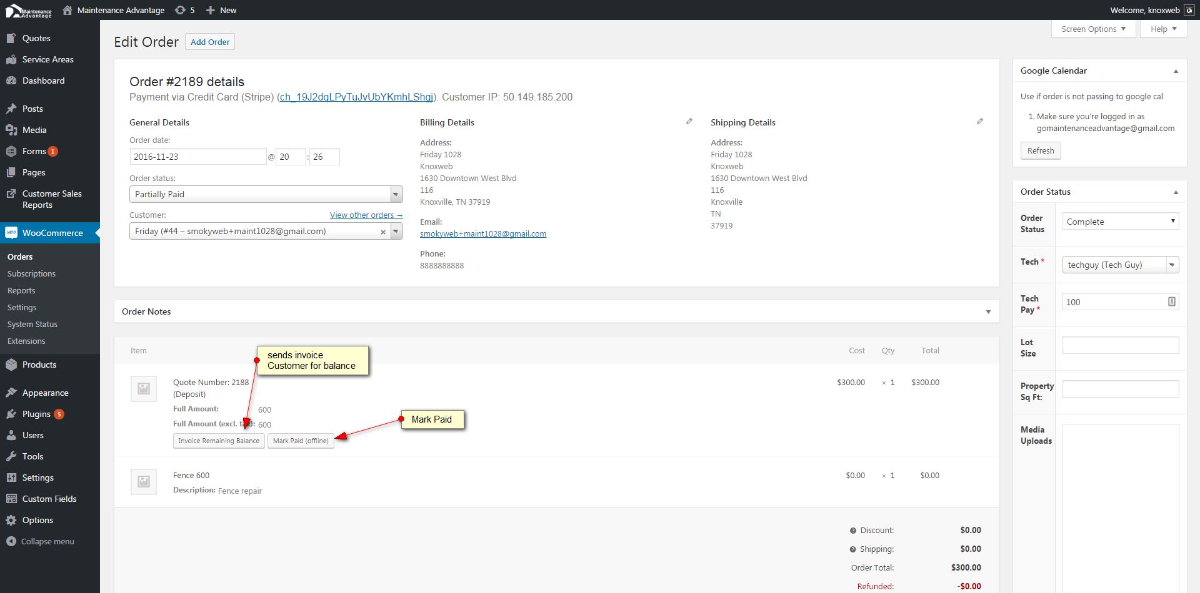Click the Quote Number 2188 item thumbnail

(x=144, y=389)
